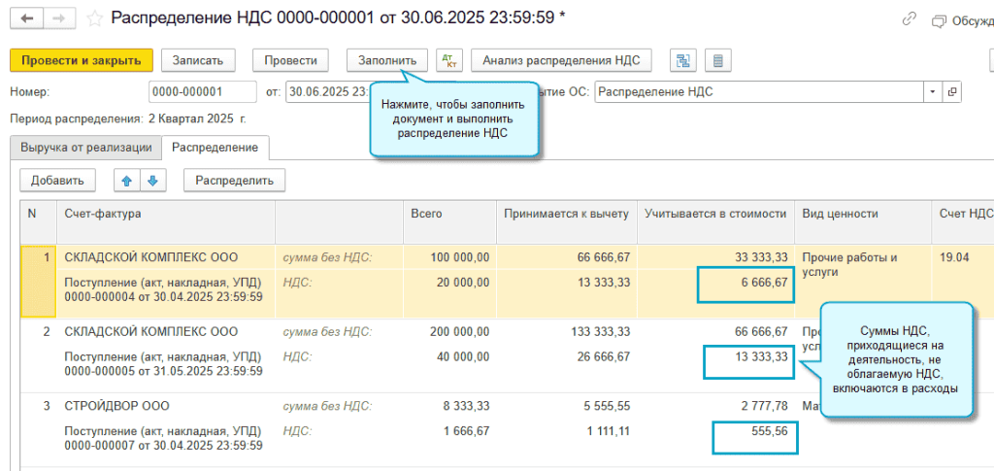Move the row up with arrow icon

tap(126, 180)
